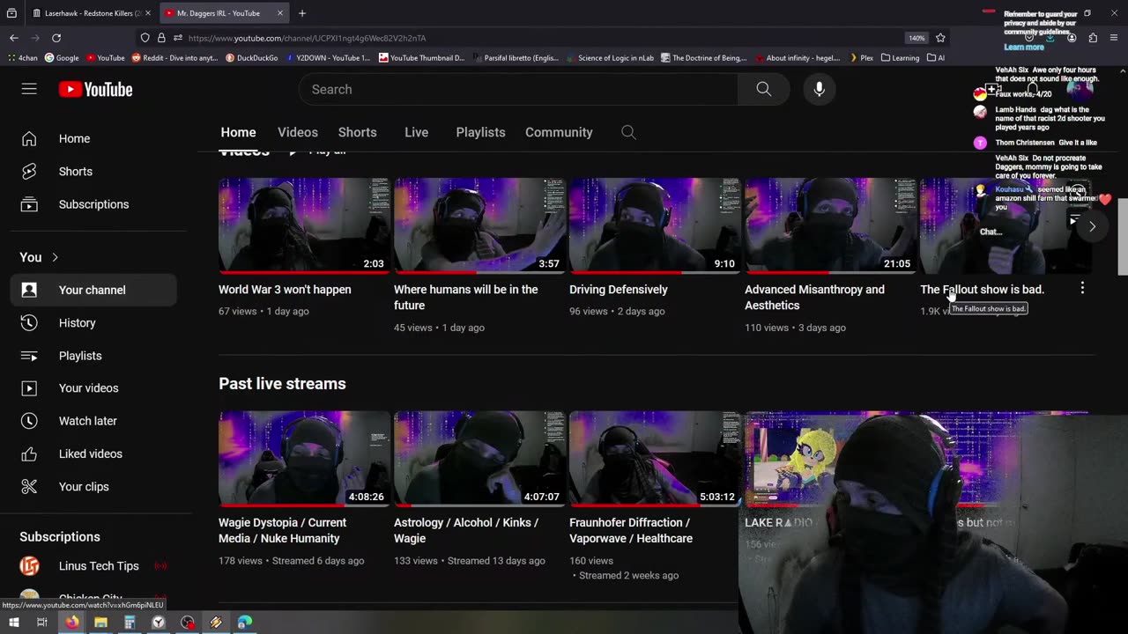This screenshot has height=634, width=1128.
Task: Open Advanced Misanthropy and Aesthetics thumbnail
Action: [x=830, y=226]
